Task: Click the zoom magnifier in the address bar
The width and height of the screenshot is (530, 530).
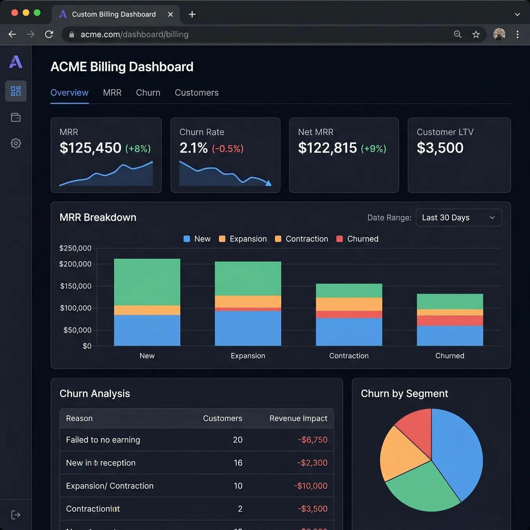Action: (457, 35)
